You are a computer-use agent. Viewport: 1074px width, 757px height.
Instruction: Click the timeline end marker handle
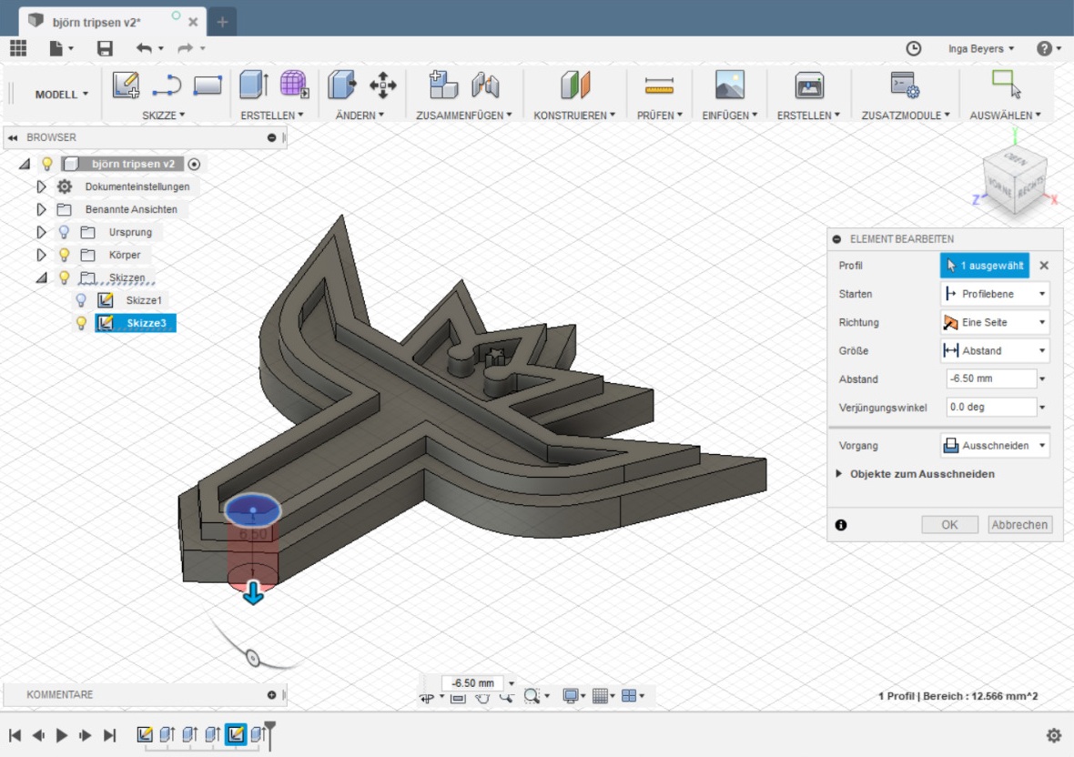point(269,727)
